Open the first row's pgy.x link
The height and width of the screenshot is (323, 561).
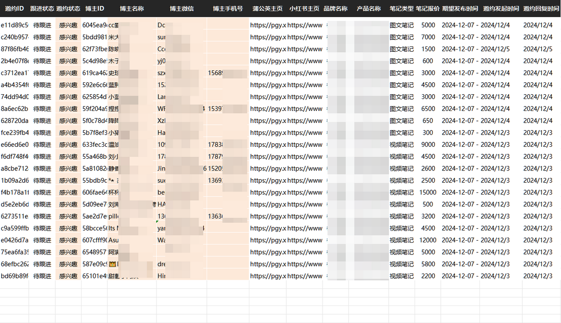(268, 25)
